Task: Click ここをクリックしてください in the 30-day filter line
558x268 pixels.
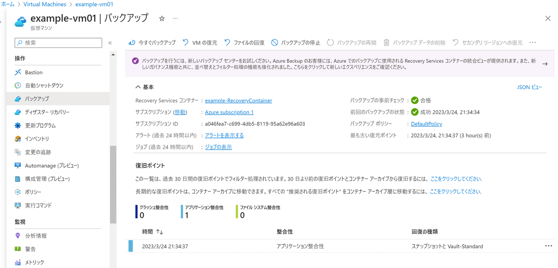Action: click(x=456, y=179)
